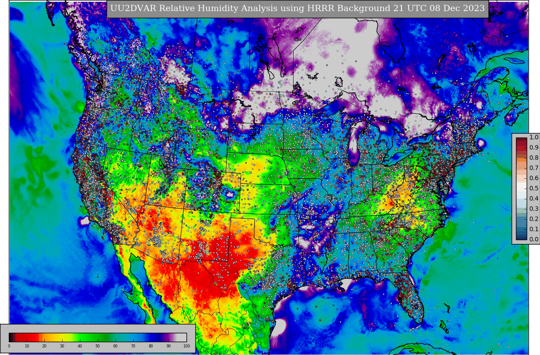Click the horizontal relative humidity color scale bar
The height and width of the screenshot is (355, 540).
[x=98, y=337]
